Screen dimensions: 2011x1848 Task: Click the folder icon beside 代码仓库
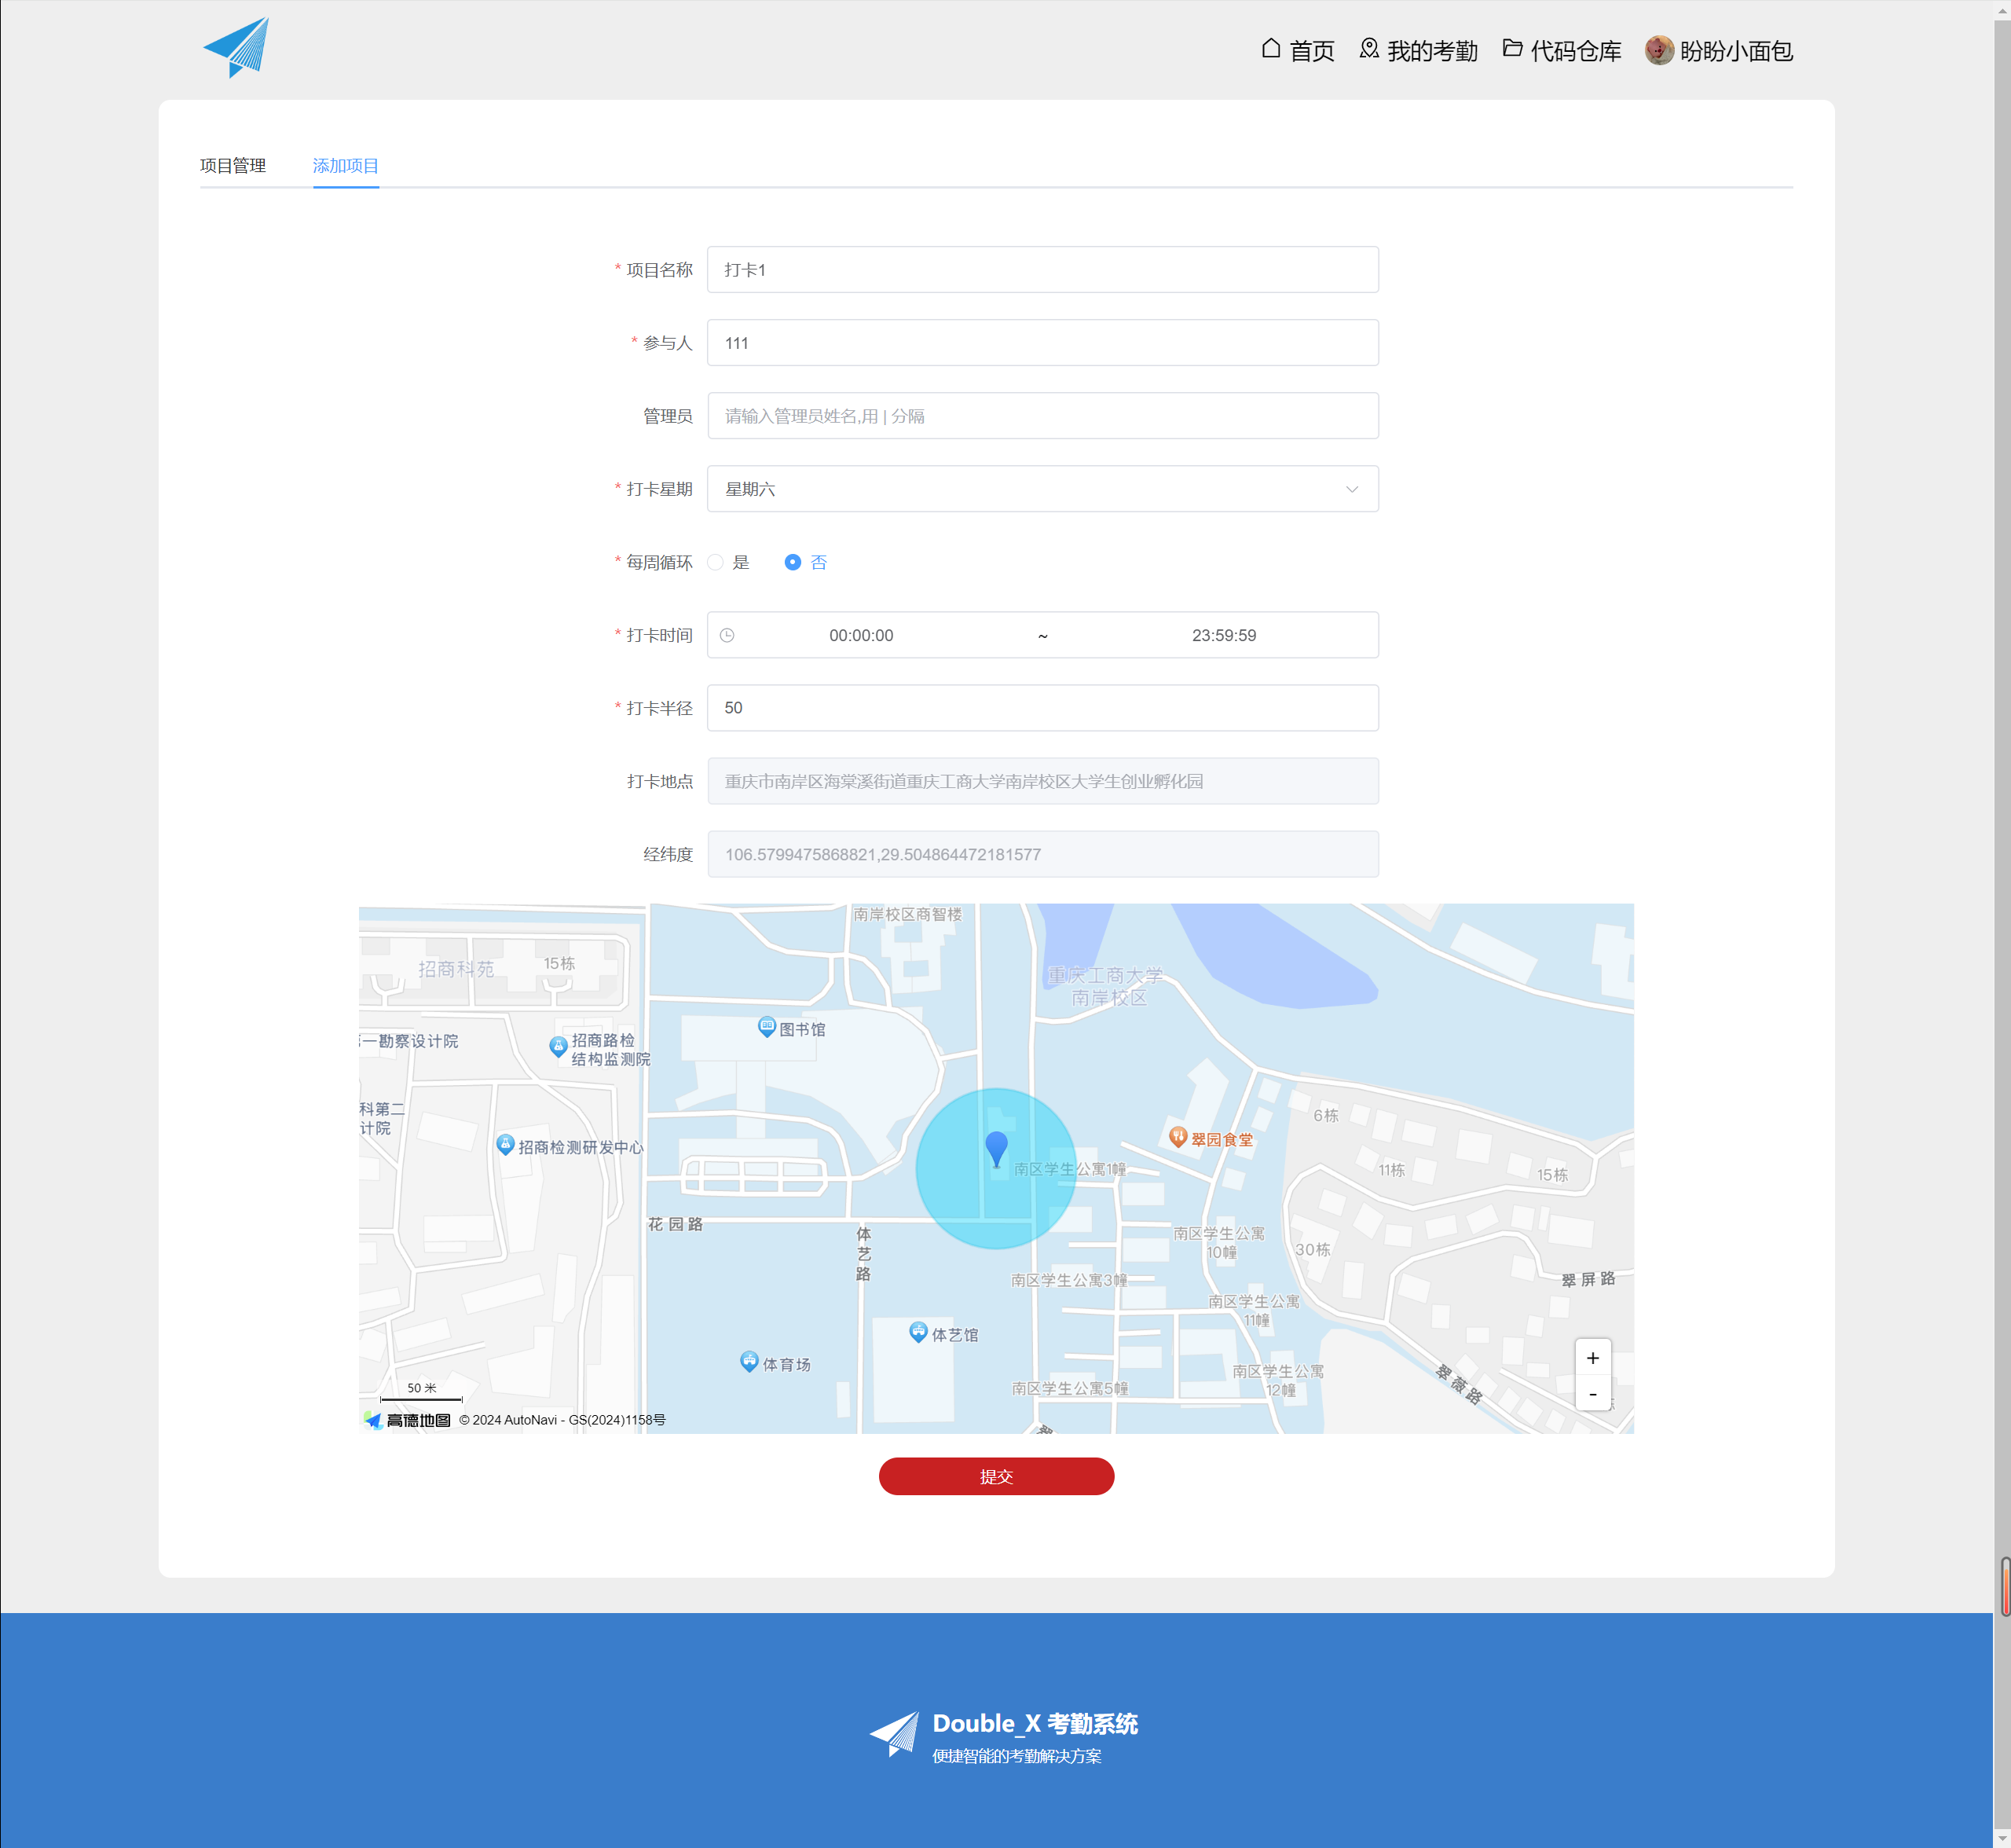coord(1513,49)
